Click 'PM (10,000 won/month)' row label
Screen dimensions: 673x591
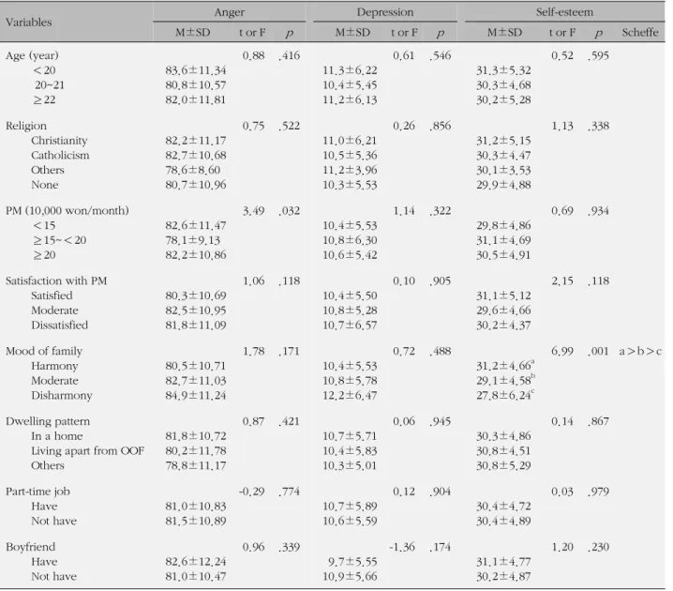pyautogui.click(x=67, y=211)
